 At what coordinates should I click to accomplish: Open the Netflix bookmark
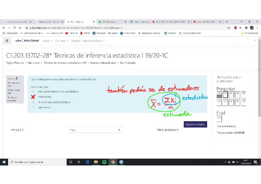tap(85, 33)
